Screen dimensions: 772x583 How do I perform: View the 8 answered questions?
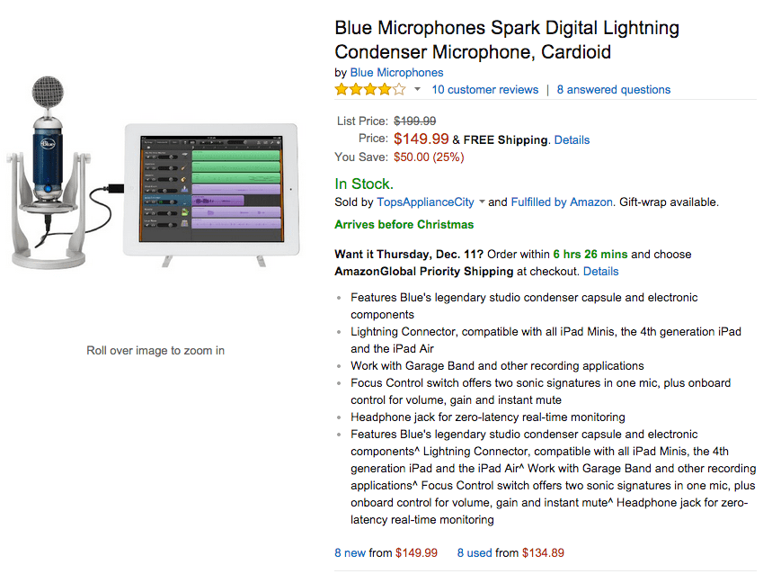[614, 89]
